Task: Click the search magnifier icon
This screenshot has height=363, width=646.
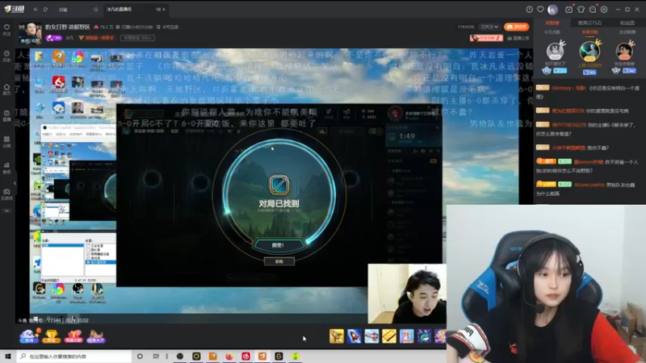Action: (x=95, y=9)
